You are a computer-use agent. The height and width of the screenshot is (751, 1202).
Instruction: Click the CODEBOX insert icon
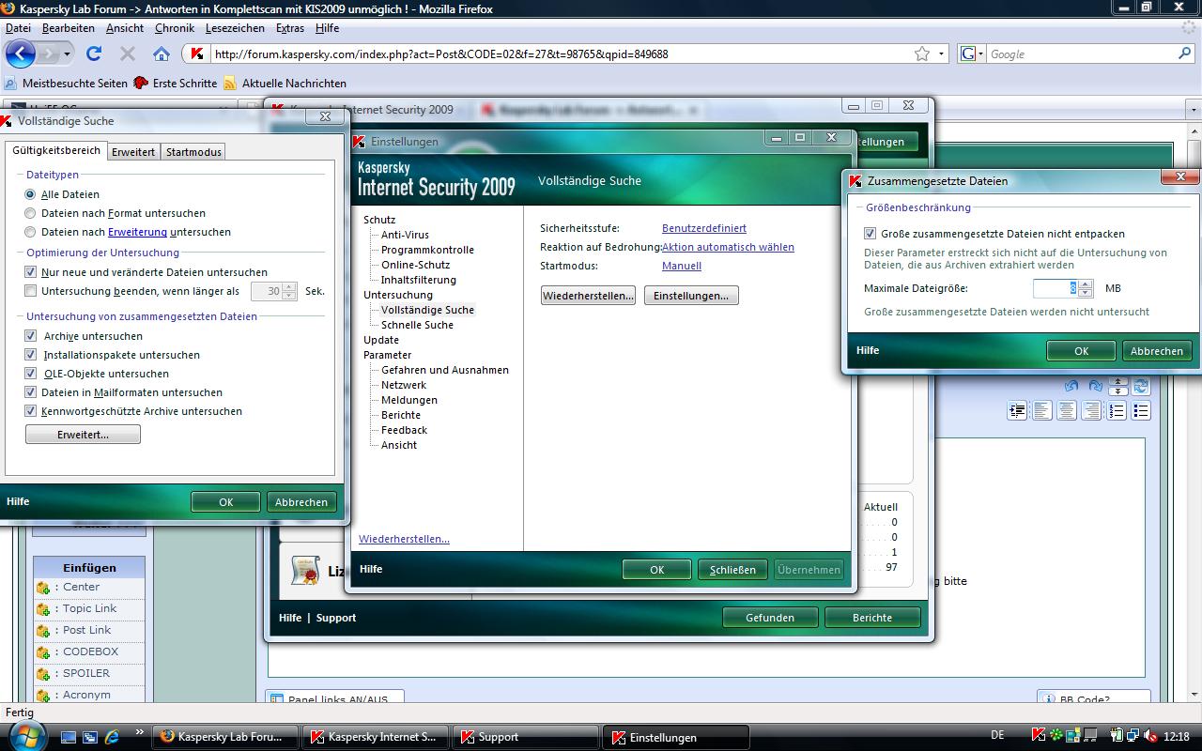(x=43, y=652)
